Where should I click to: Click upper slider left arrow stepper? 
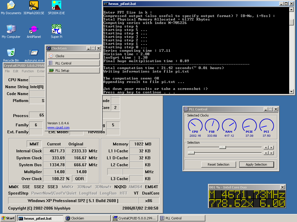[266, 147]
